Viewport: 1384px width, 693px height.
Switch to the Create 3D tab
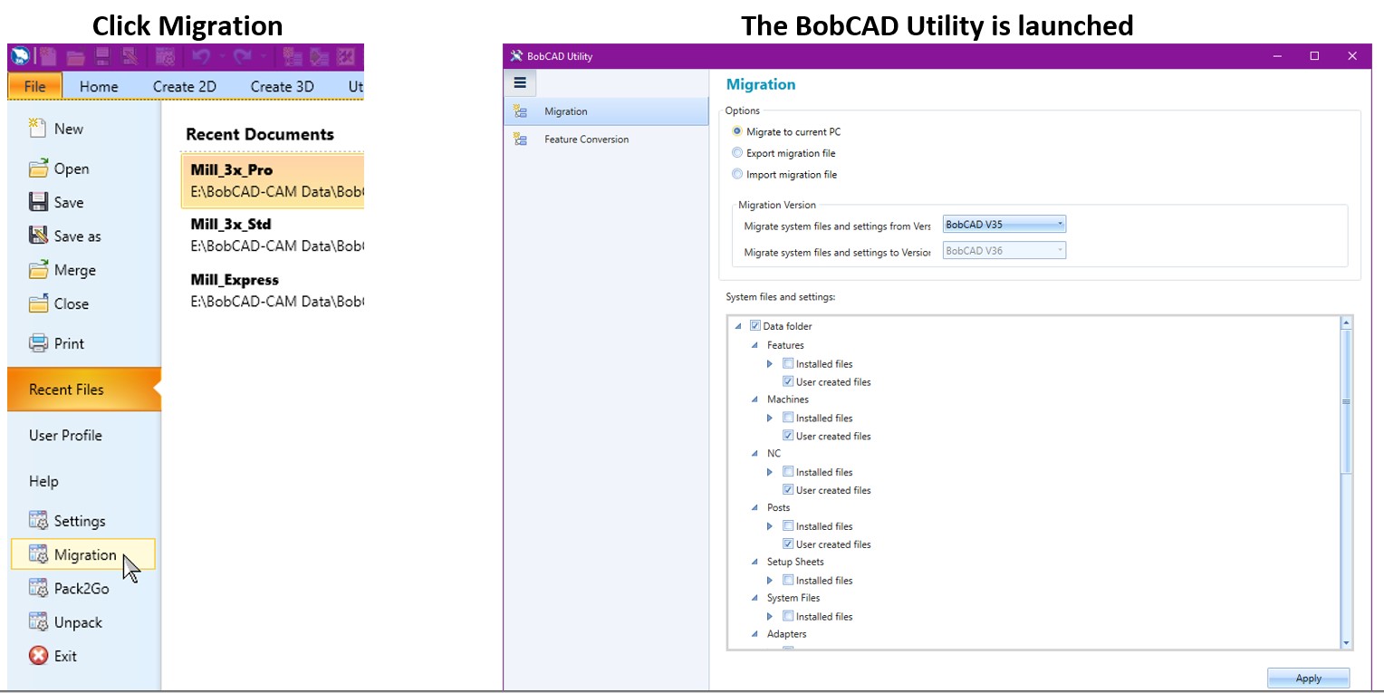pos(283,86)
